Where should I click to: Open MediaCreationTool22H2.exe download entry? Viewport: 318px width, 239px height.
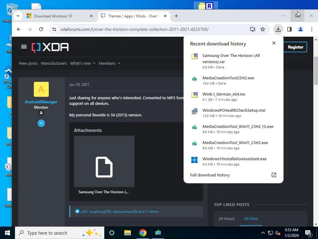click(233, 81)
